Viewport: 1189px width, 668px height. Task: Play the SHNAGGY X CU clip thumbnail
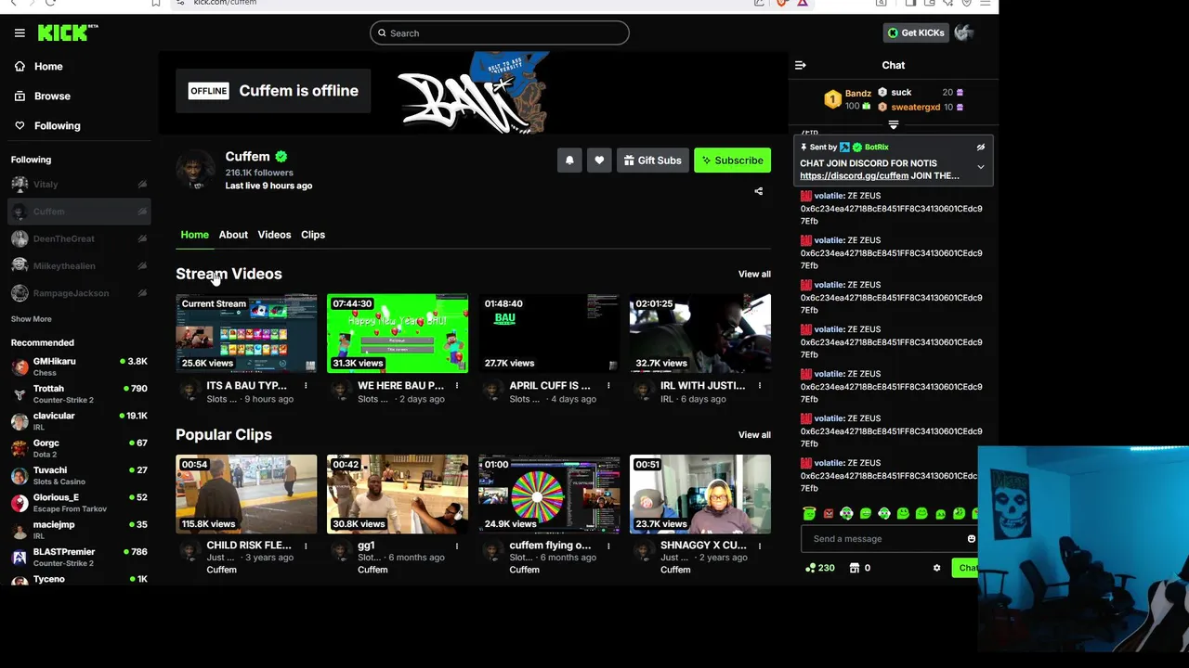pos(700,494)
